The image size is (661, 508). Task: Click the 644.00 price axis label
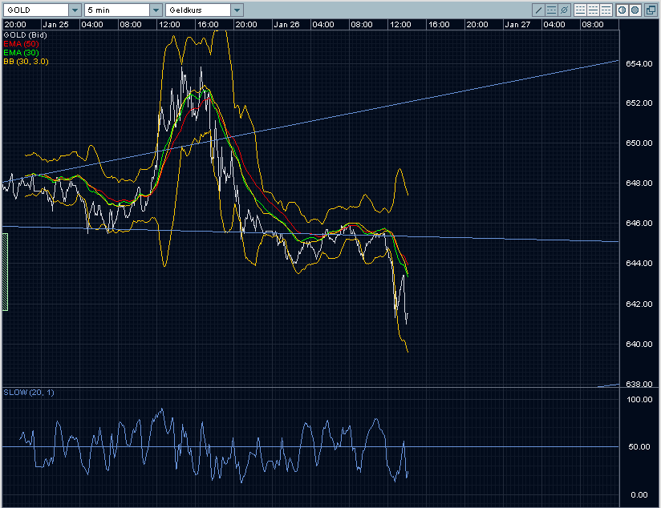(639, 264)
